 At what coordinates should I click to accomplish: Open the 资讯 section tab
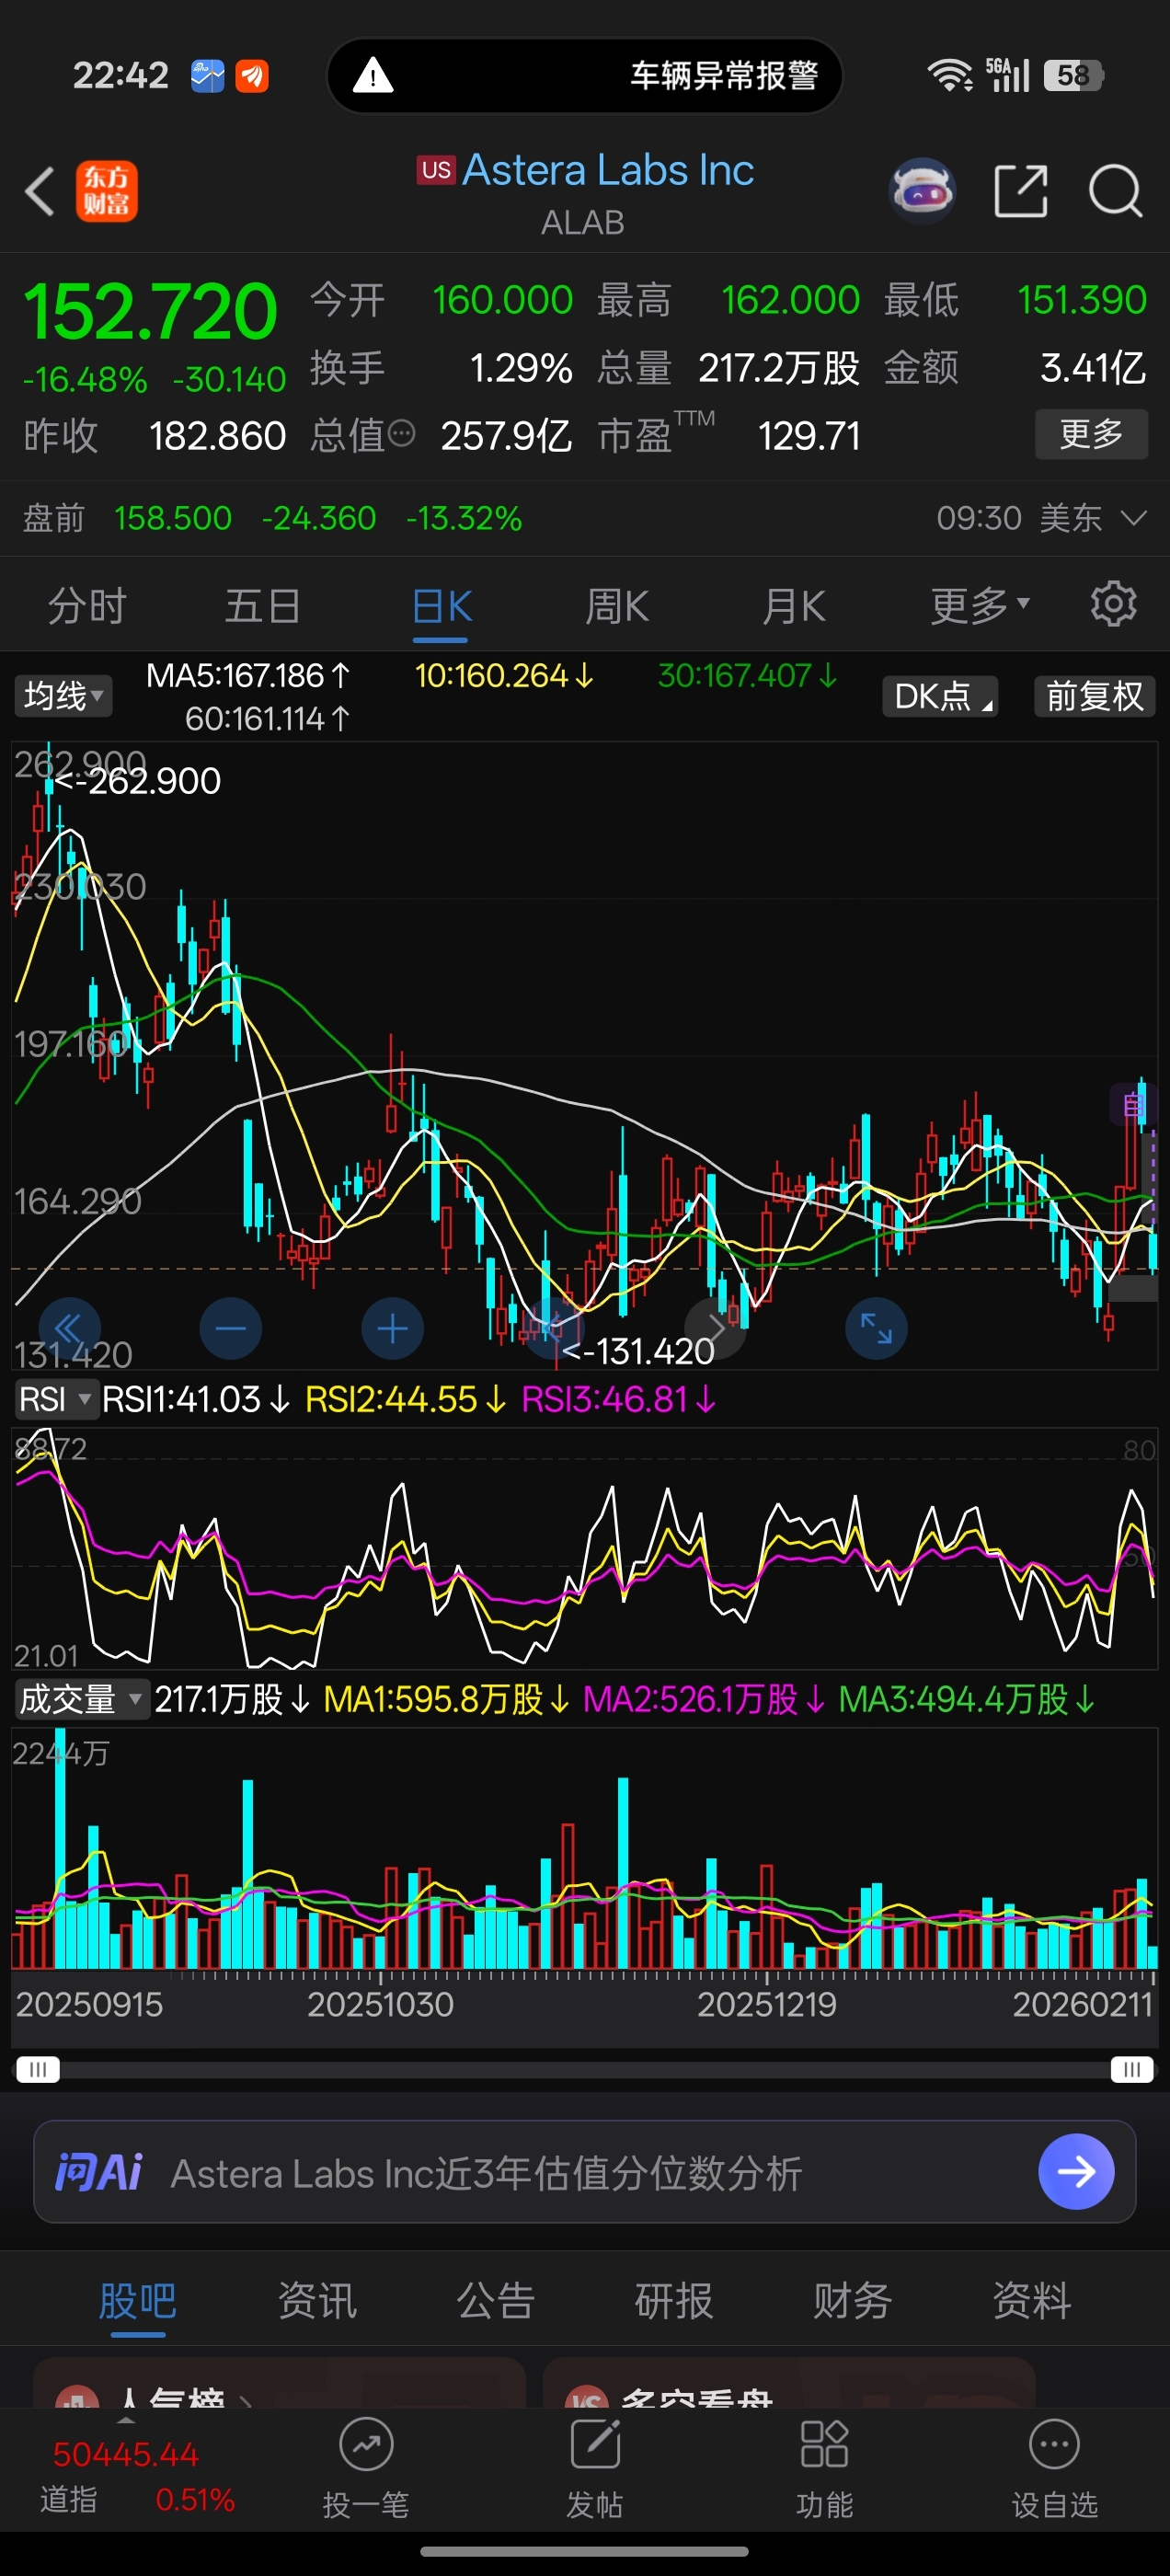[x=317, y=2300]
